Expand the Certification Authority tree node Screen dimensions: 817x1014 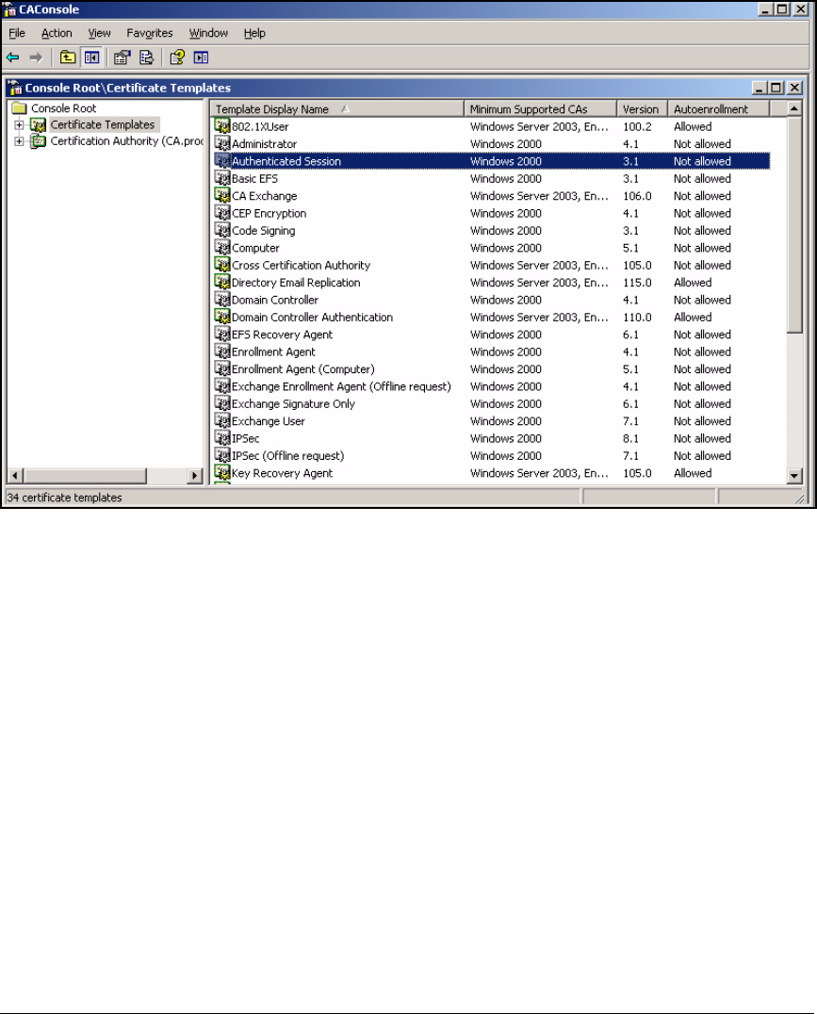[x=20, y=141]
